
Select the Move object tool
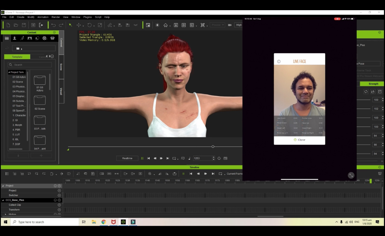click(x=79, y=25)
